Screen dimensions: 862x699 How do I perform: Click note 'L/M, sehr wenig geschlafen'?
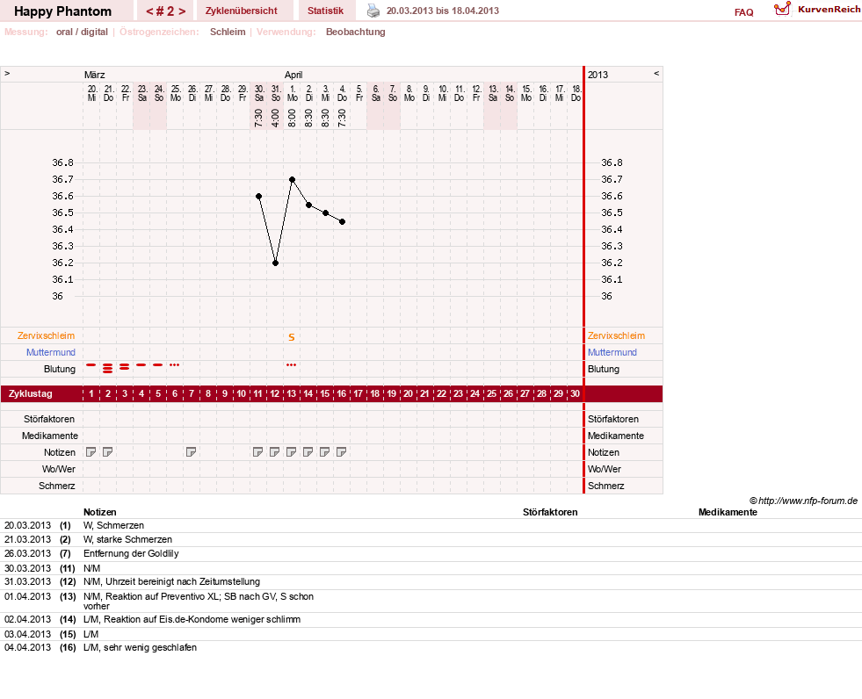click(140, 647)
